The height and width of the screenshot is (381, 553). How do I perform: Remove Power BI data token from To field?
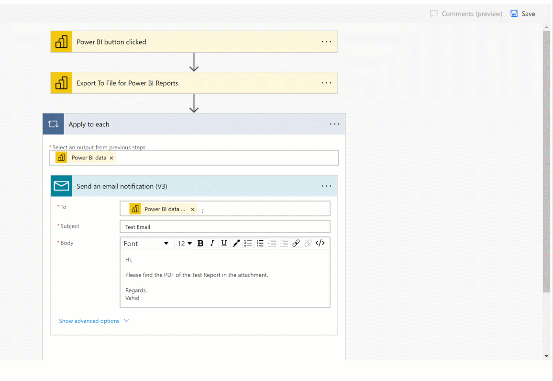tap(193, 210)
